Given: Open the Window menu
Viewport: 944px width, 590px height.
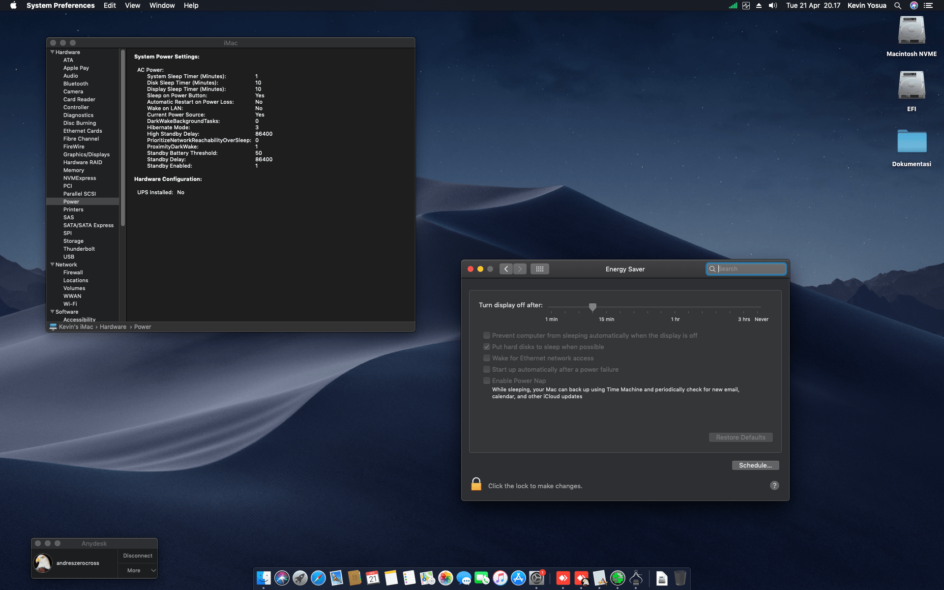Looking at the screenshot, I should coord(162,5).
